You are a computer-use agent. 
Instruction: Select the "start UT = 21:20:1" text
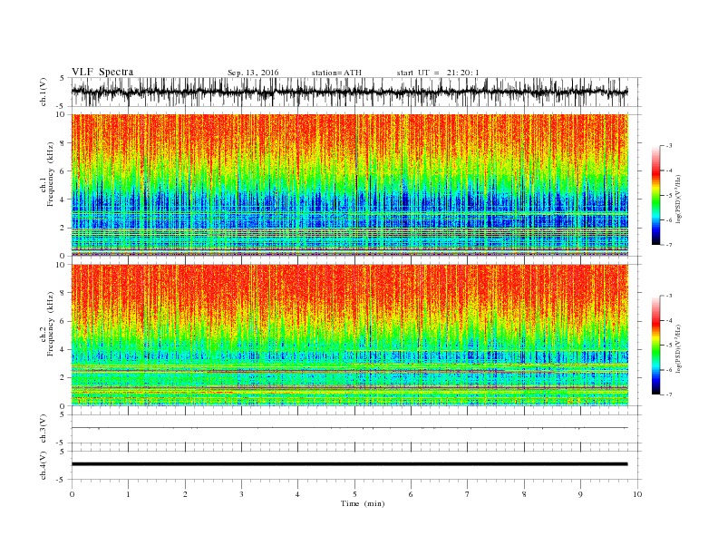pyautogui.click(x=438, y=73)
